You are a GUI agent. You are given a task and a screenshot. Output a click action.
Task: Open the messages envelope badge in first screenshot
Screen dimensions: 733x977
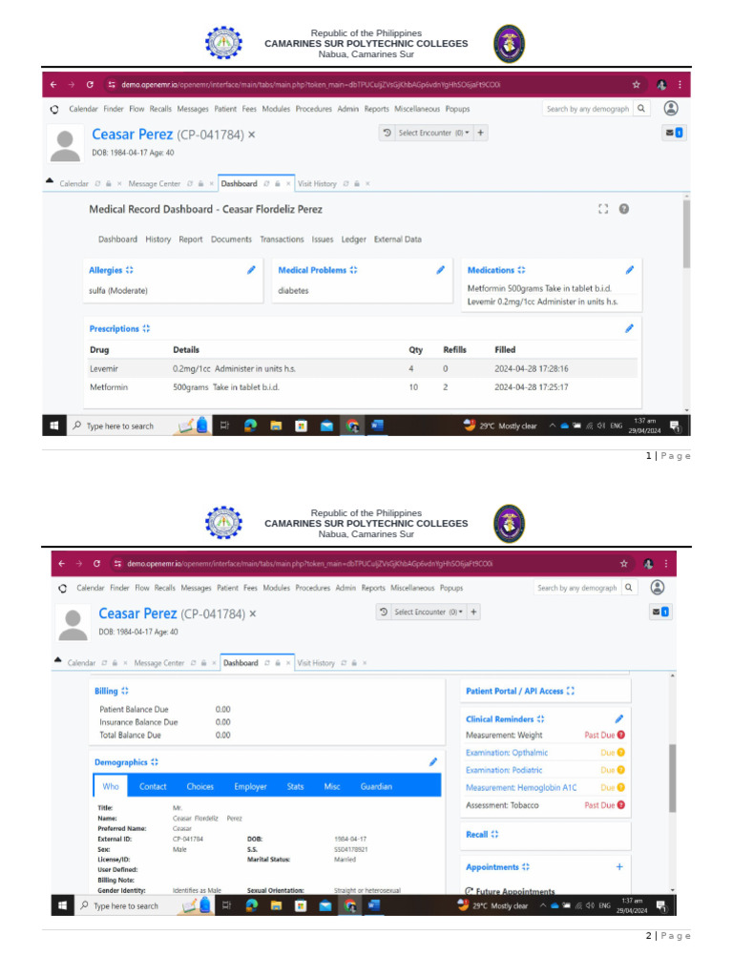(x=674, y=133)
